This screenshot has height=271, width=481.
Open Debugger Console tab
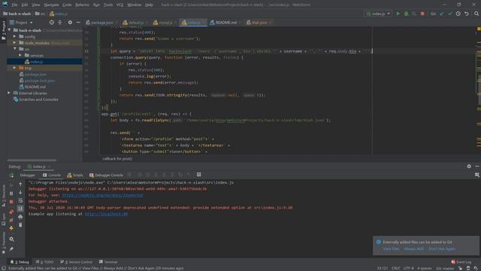(x=106, y=175)
